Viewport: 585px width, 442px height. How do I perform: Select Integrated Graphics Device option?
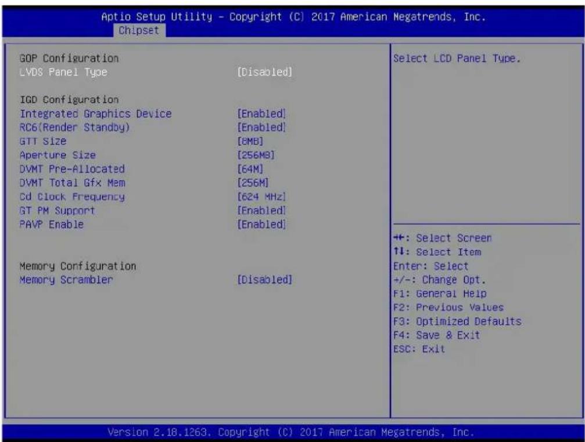pos(95,114)
